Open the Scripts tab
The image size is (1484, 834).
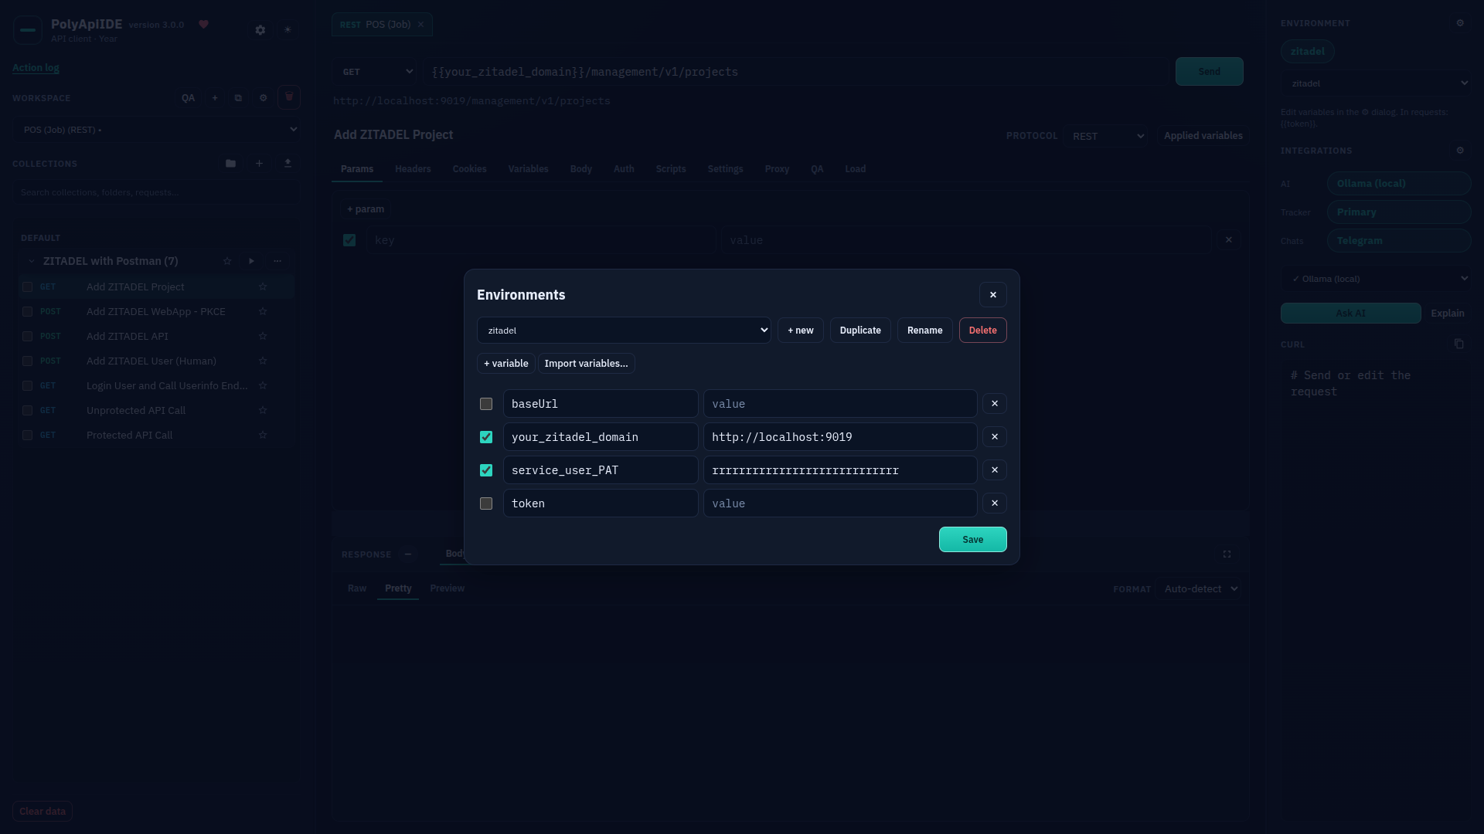tap(671, 169)
